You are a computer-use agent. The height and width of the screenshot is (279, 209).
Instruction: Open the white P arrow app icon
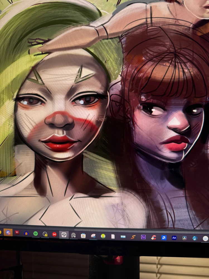(73, 235)
